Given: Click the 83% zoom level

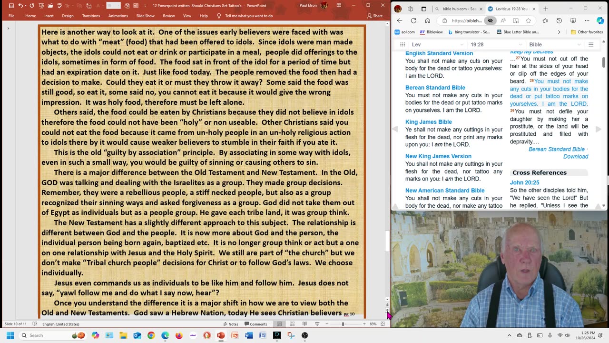Looking at the screenshot, I should [x=373, y=324].
